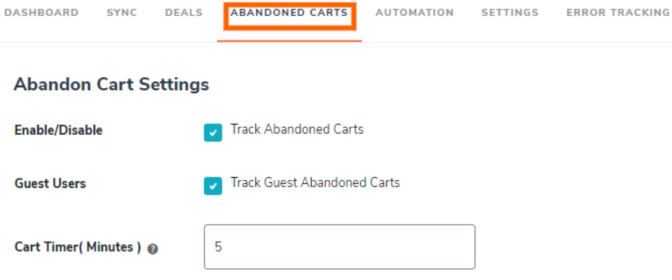The height and width of the screenshot is (280, 672).
Task: Open the Error Tracking tab
Action: 618,13
